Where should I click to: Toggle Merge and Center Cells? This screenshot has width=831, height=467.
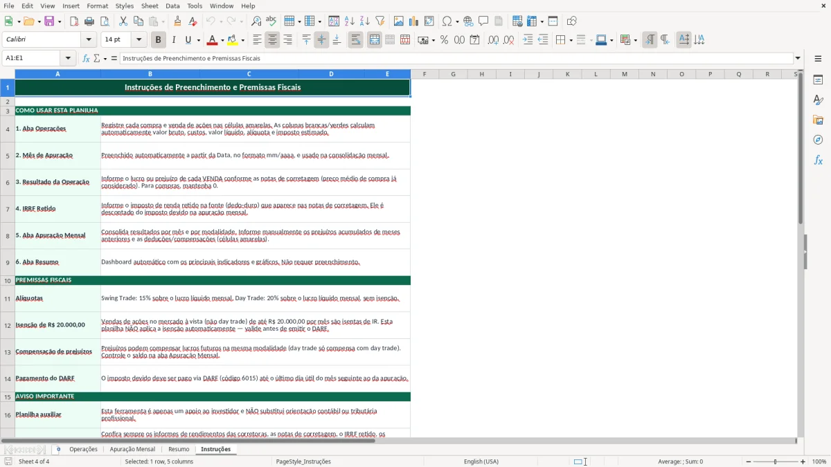375,40
